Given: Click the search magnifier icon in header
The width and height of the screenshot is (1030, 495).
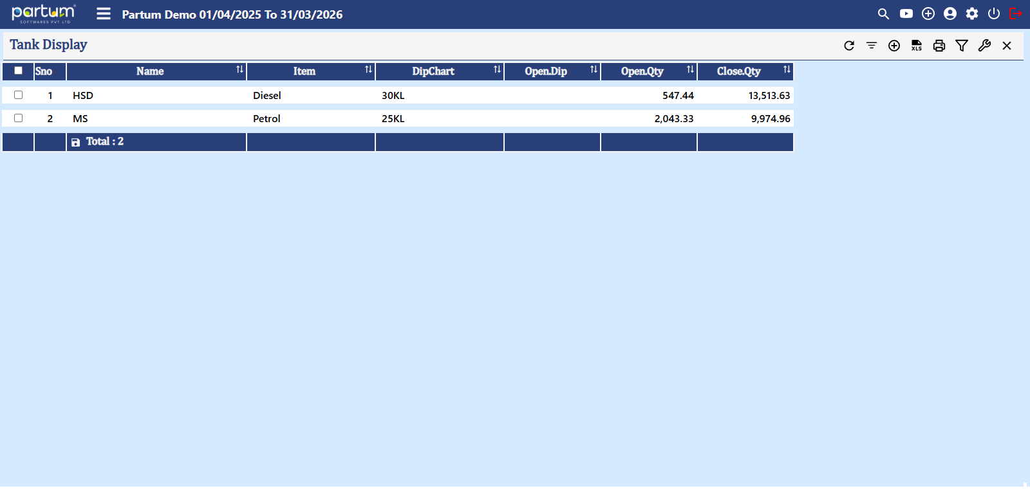Looking at the screenshot, I should pyautogui.click(x=883, y=14).
